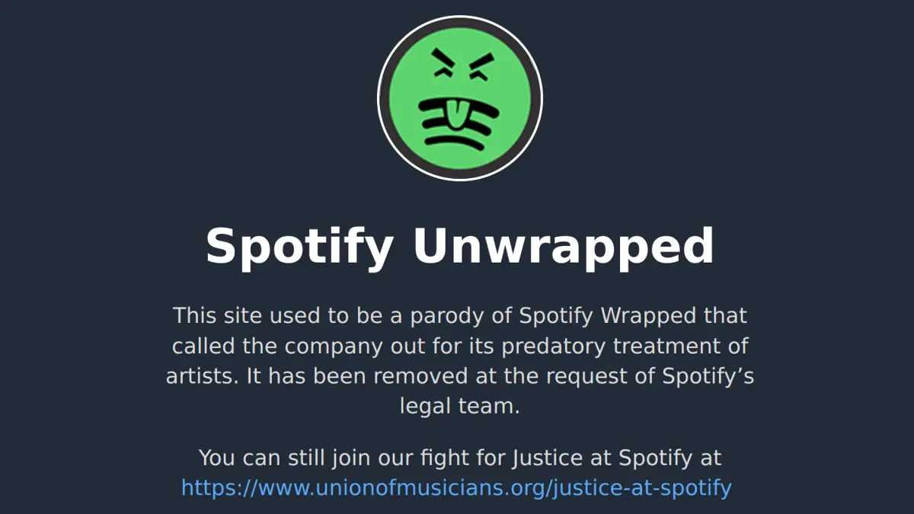Click the green disgusted face logo
This screenshot has height=514, width=914.
pyautogui.click(x=460, y=98)
